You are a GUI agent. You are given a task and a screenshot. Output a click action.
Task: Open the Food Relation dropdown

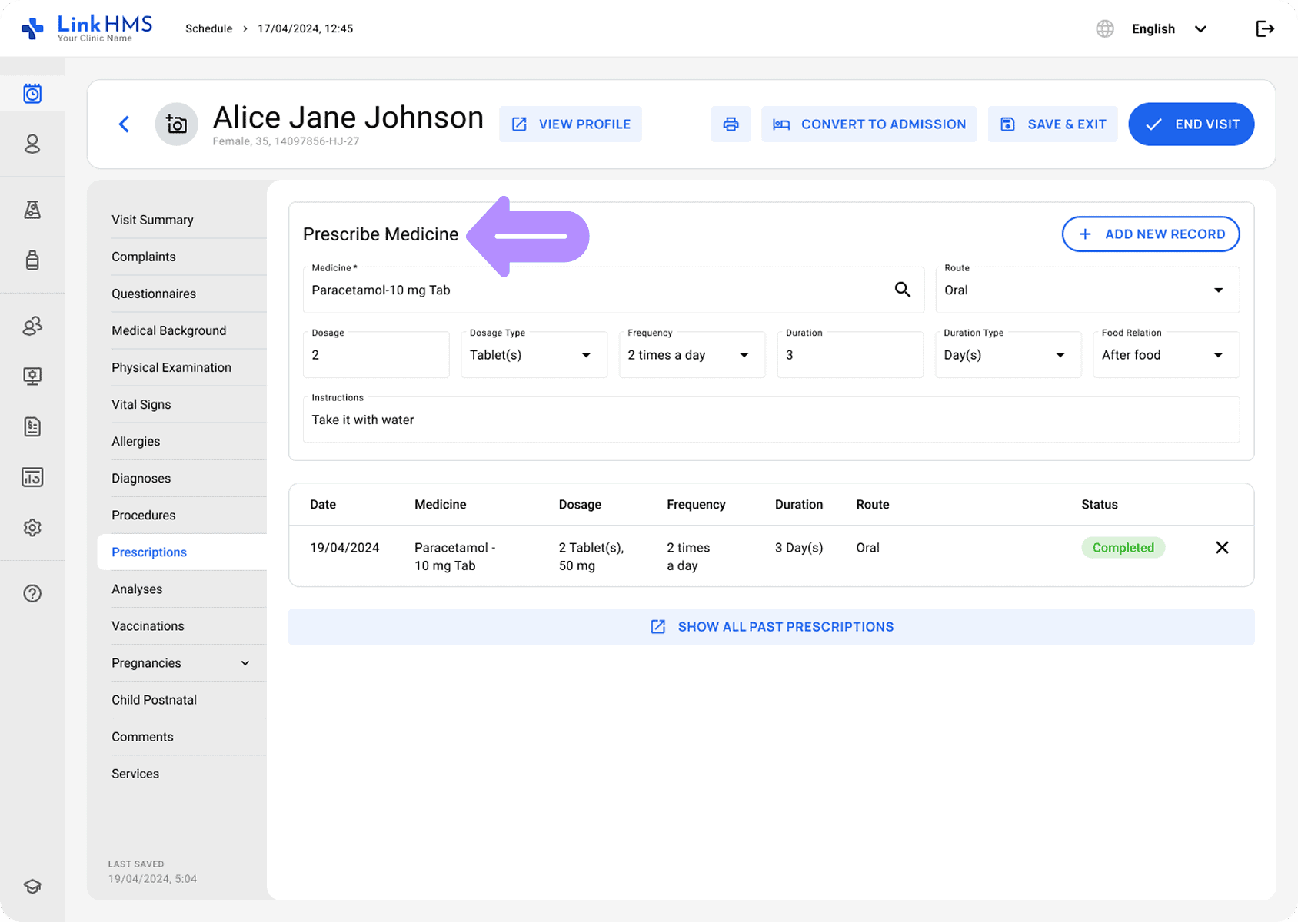(x=1165, y=355)
